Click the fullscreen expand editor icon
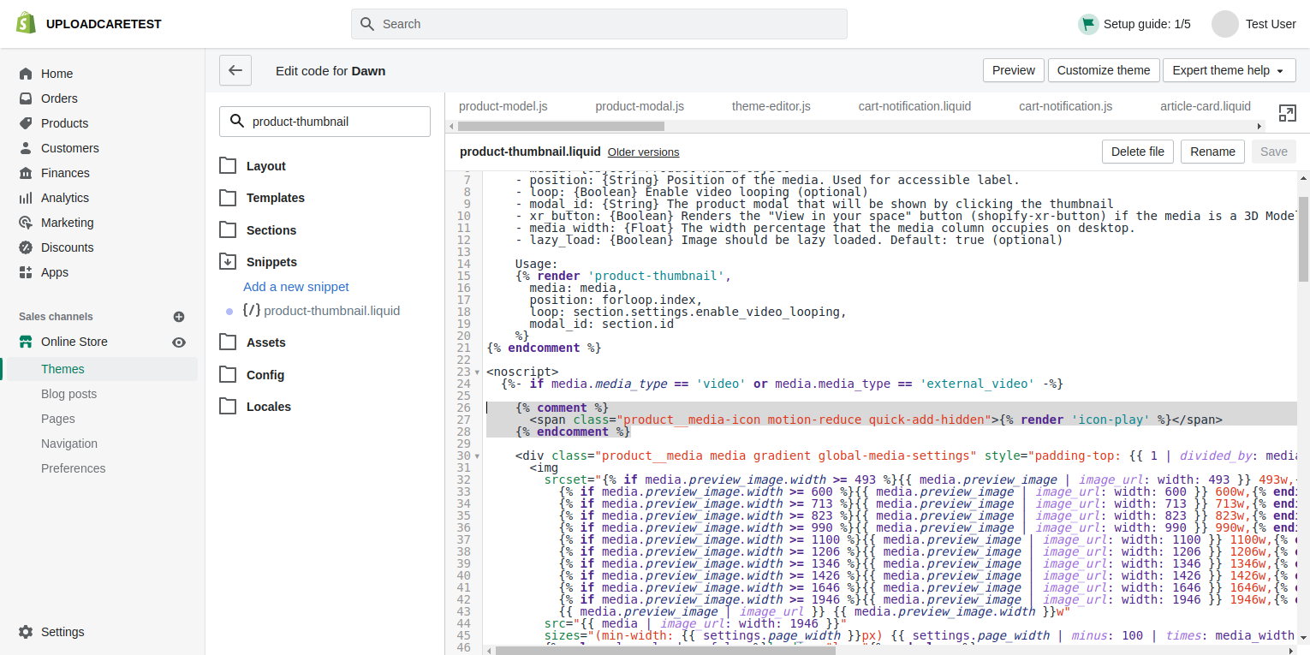1310x655 pixels. click(1287, 113)
